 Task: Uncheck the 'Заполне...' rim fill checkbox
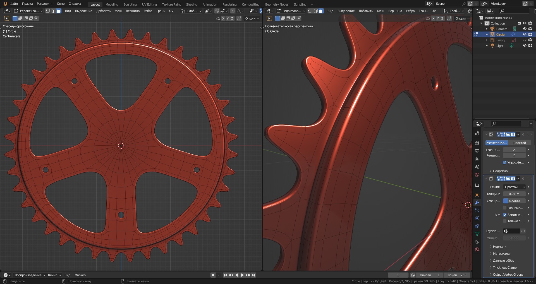(x=505, y=215)
